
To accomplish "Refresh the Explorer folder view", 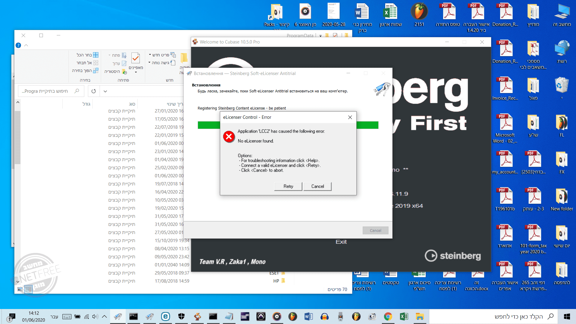I will click(x=94, y=91).
